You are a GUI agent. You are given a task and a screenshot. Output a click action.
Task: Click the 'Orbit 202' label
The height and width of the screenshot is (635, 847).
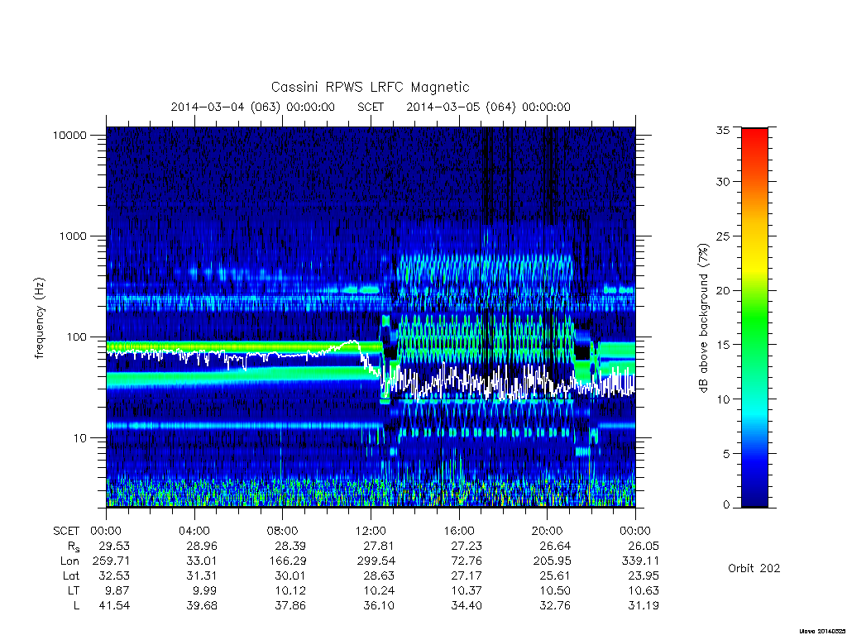tap(754, 569)
